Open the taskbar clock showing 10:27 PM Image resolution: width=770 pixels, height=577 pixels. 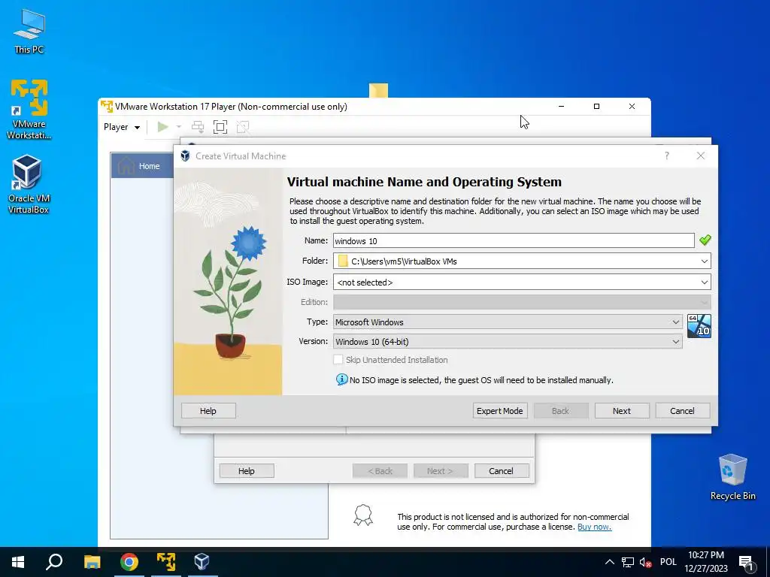coord(705,562)
